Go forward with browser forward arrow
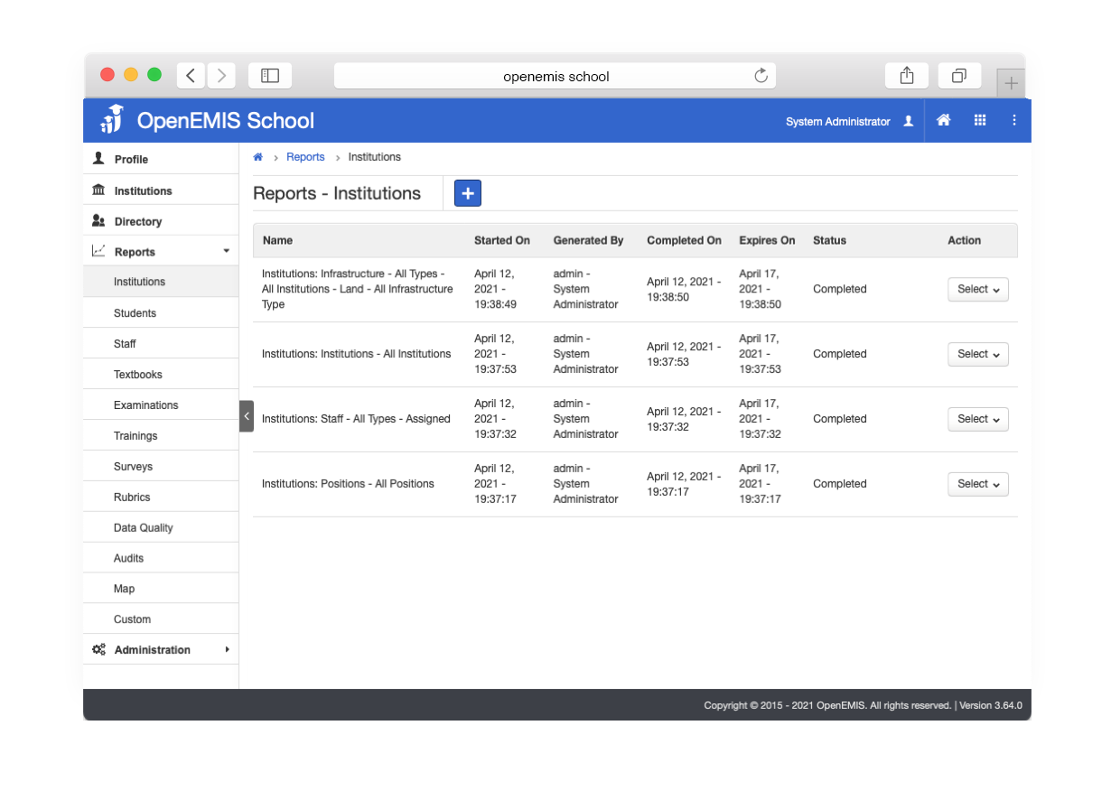The width and height of the screenshot is (1111, 809). click(x=222, y=76)
